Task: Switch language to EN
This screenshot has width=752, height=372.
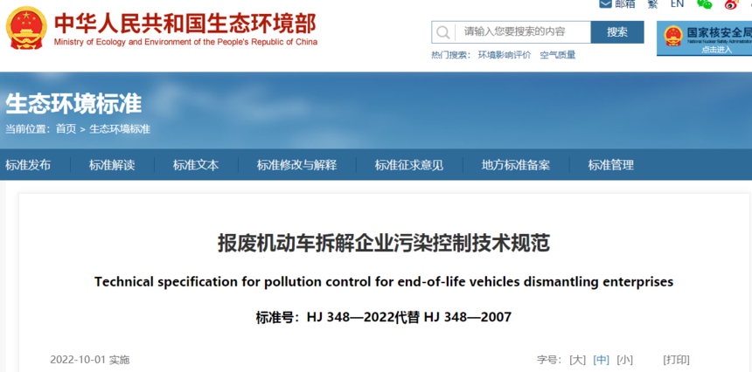Action: click(x=677, y=3)
